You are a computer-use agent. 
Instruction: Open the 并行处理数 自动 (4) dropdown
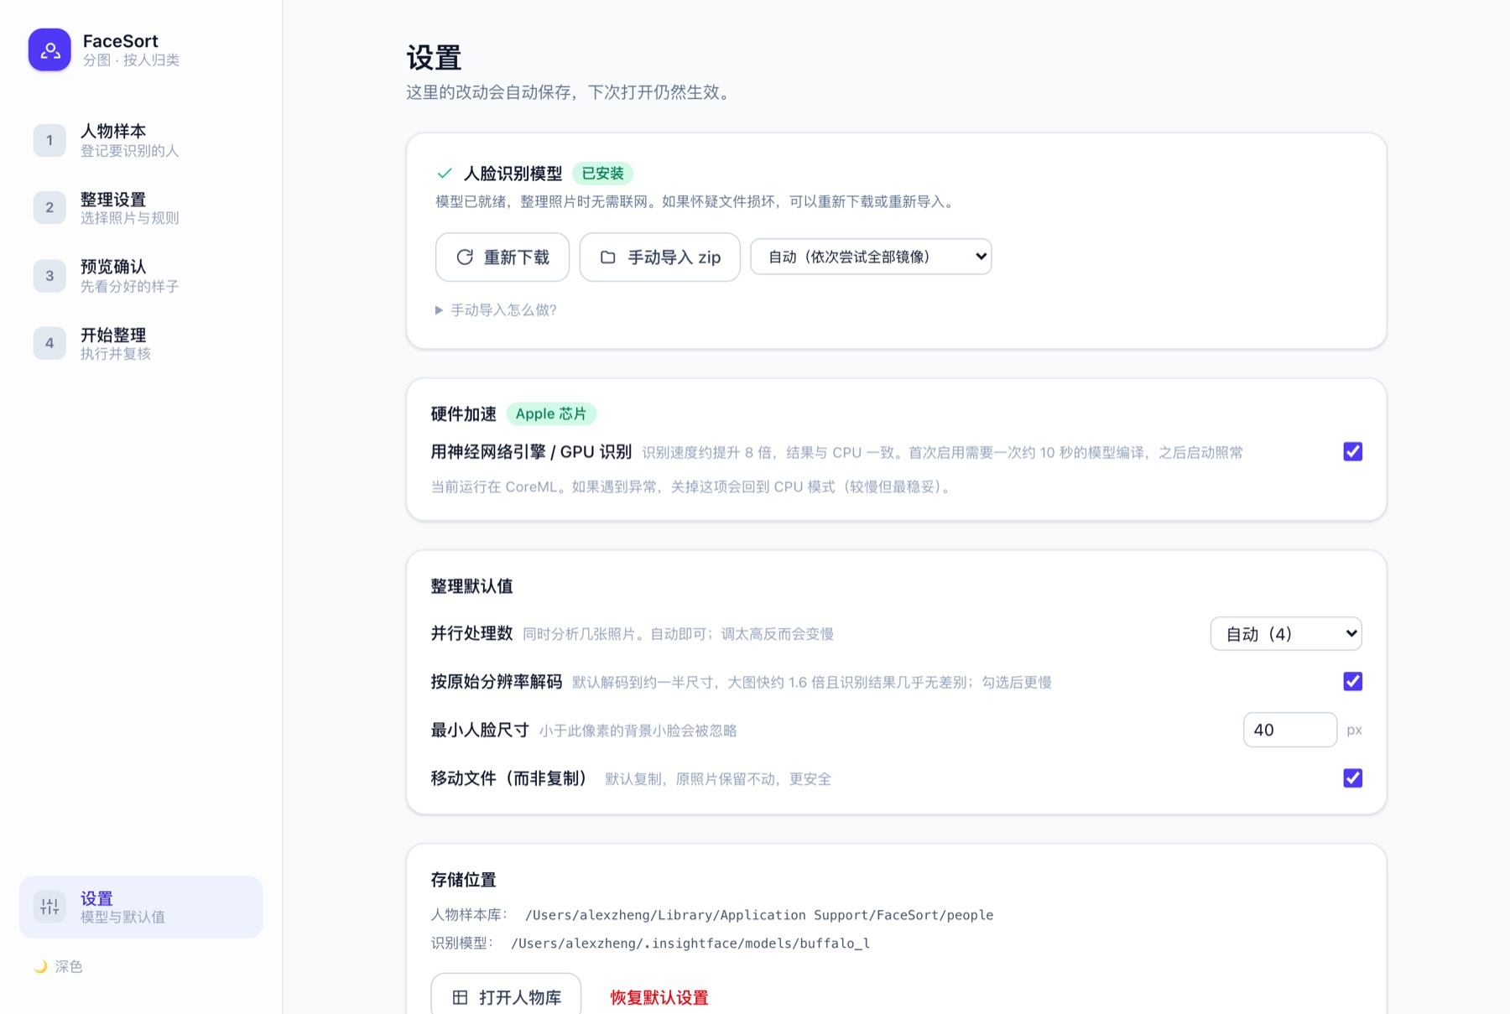1286,633
